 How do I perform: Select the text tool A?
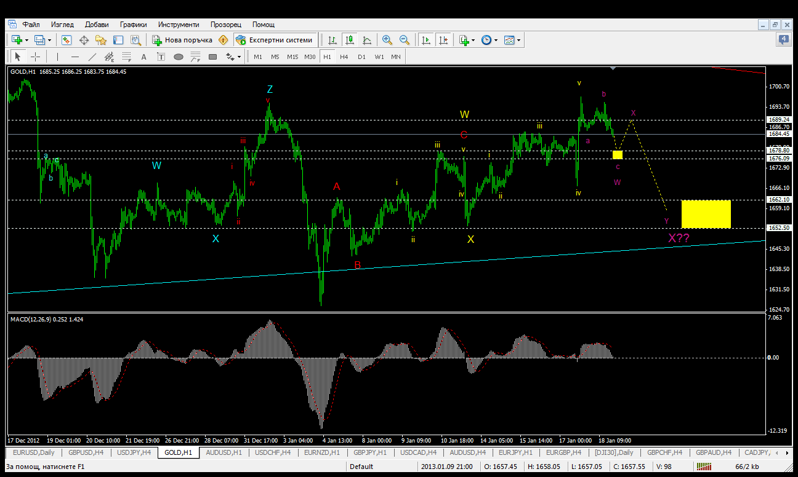coord(144,57)
